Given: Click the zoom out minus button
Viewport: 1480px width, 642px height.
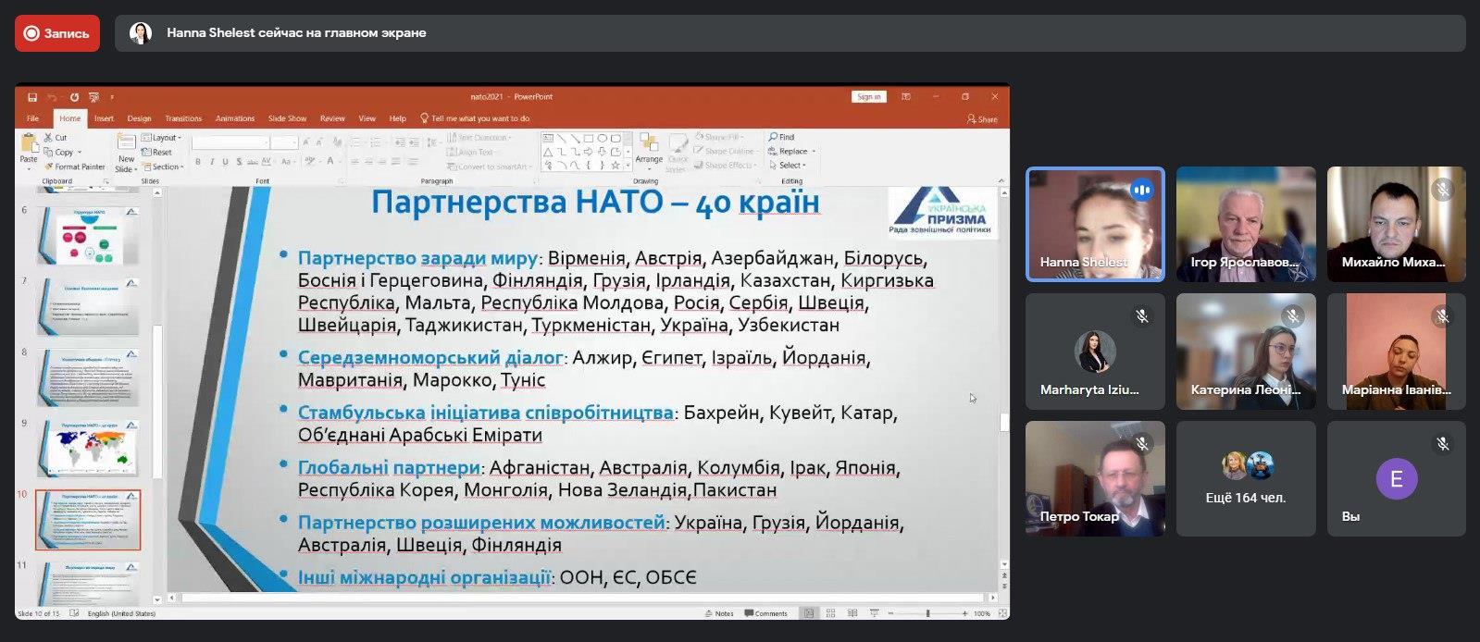Looking at the screenshot, I should click(891, 613).
